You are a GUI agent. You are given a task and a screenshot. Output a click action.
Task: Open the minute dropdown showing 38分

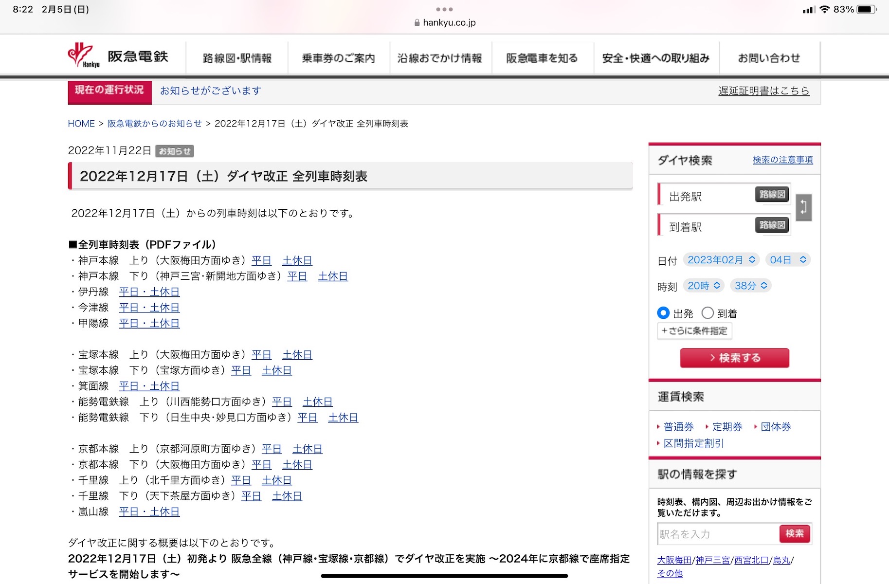point(751,286)
